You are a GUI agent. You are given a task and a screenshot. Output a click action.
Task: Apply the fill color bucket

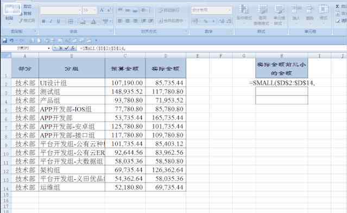83,21
